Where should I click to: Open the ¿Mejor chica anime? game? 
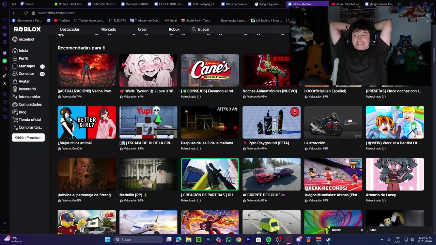pyautogui.click(x=87, y=122)
